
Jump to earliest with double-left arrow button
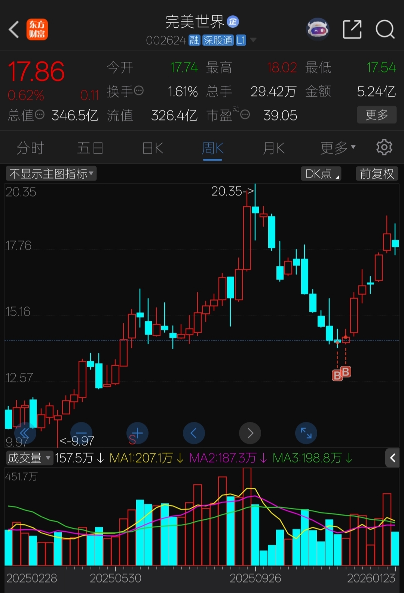(x=25, y=433)
